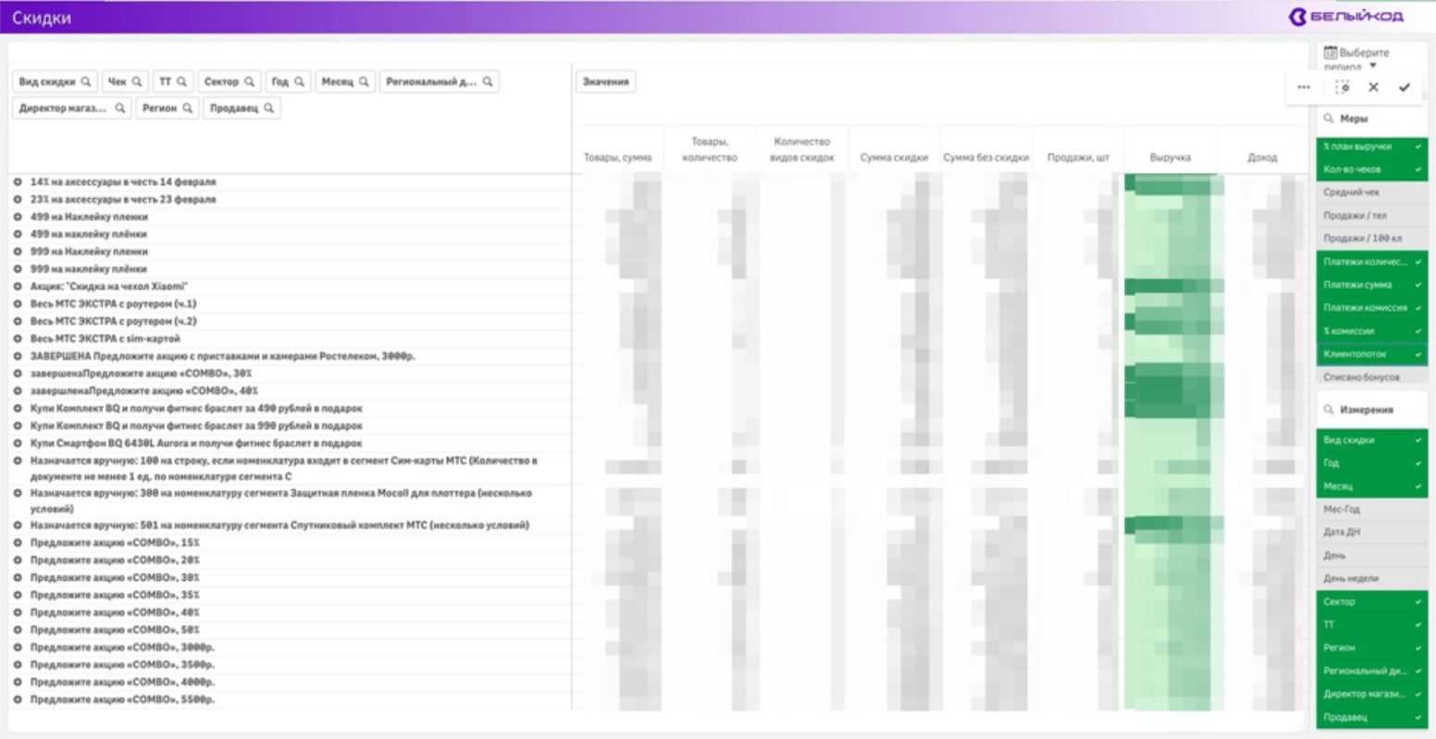Click the calendar icon for period selection
Image resolution: width=1436 pixels, height=739 pixels.
[x=1331, y=53]
